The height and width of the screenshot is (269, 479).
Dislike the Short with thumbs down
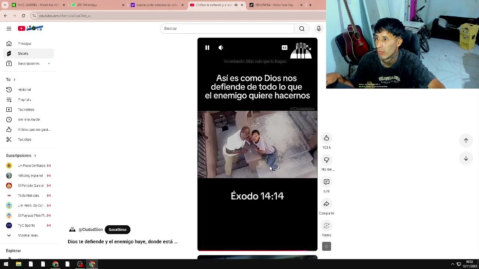(x=327, y=160)
